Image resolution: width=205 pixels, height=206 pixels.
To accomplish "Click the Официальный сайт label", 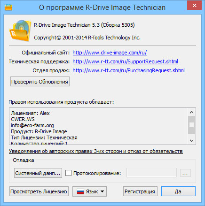I will click(x=46, y=53).
